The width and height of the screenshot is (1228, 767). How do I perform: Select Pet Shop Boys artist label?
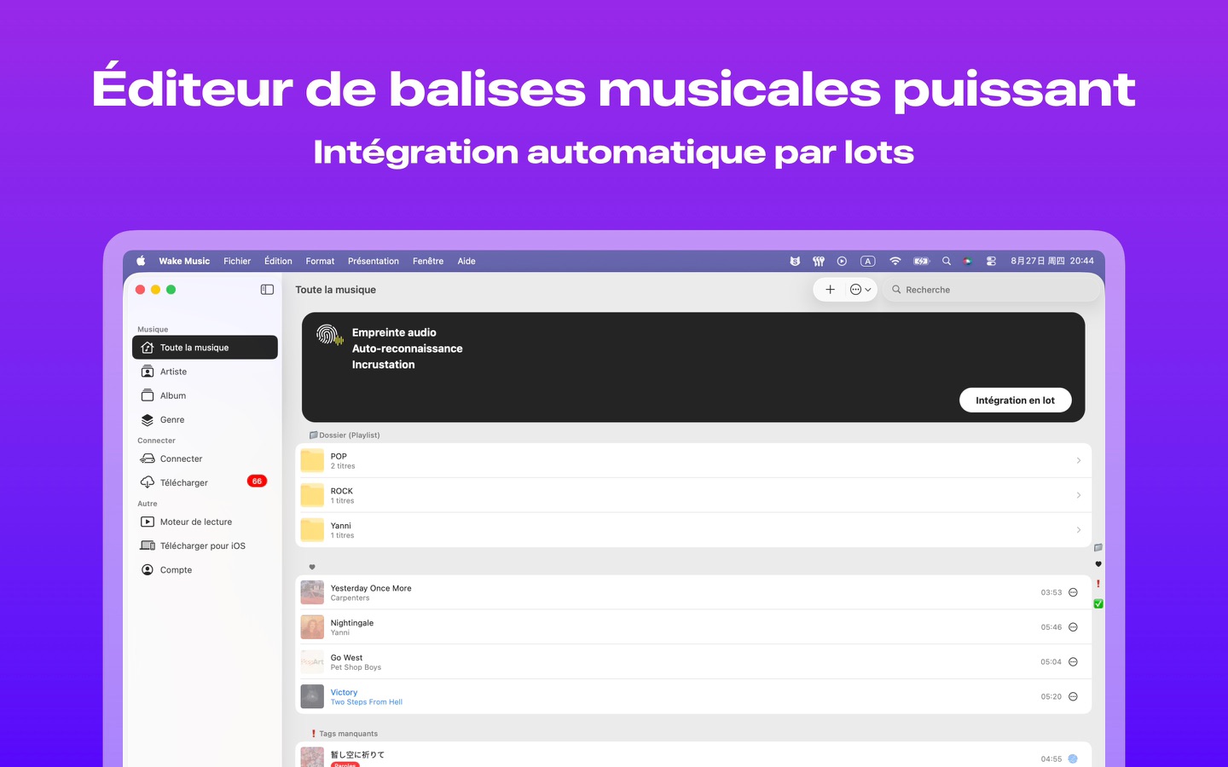pyautogui.click(x=356, y=667)
